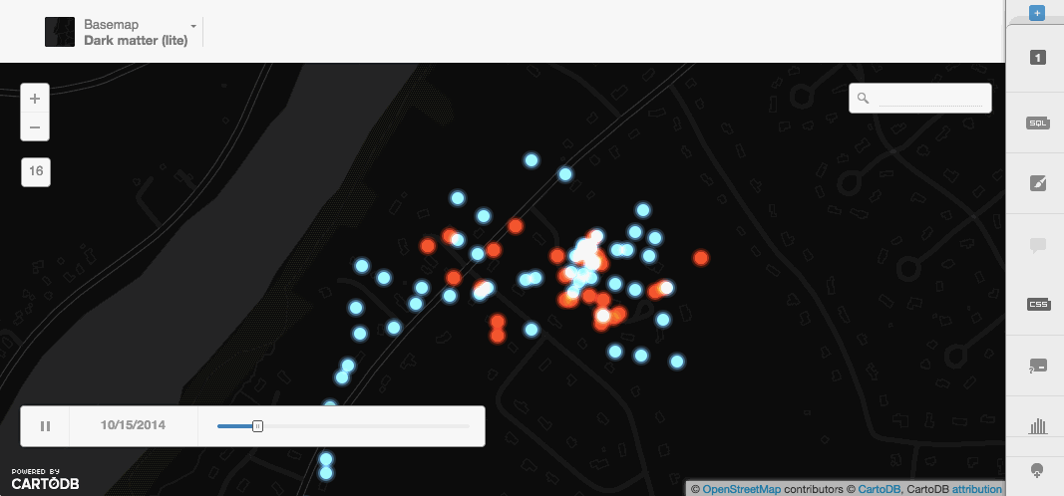Viewport: 1064px width, 496px height.
Task: Open the OpenStreetMap link
Action: pyautogui.click(x=741, y=489)
